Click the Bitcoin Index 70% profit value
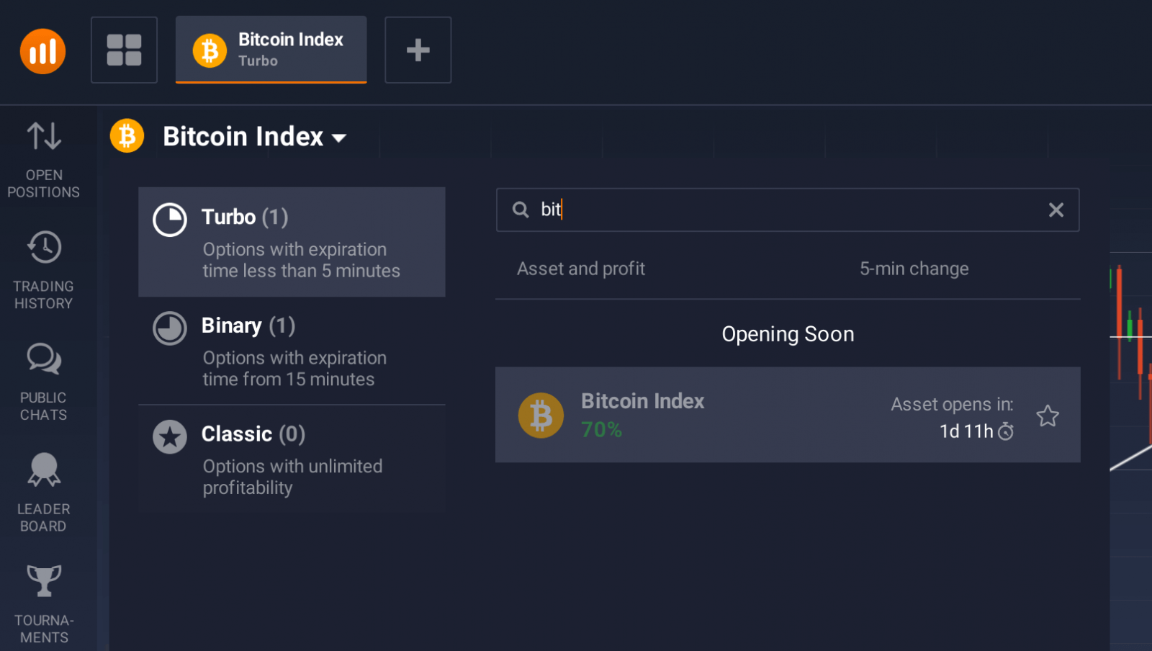1152x651 pixels. [x=601, y=430]
